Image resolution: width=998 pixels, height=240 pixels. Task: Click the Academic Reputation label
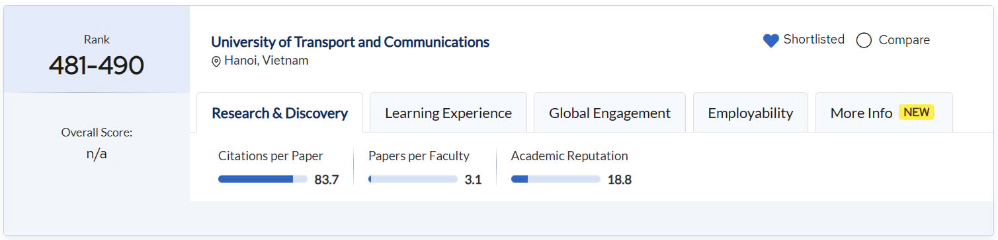click(569, 156)
